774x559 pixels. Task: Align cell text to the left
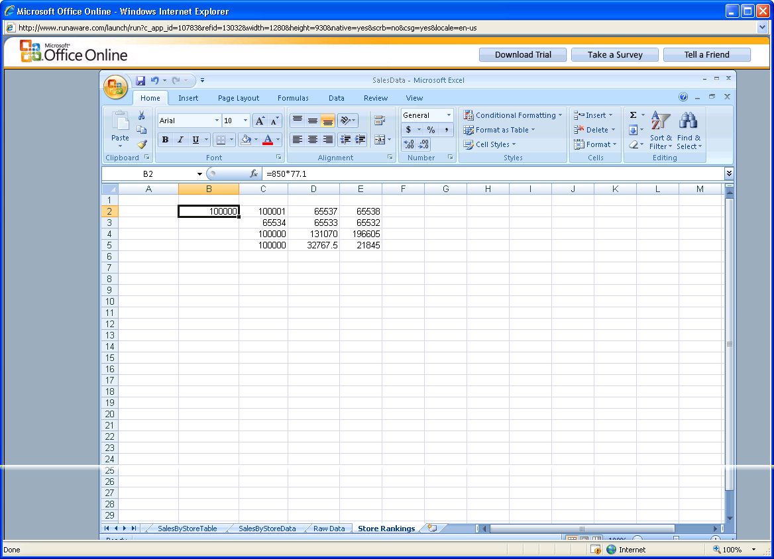coord(297,140)
